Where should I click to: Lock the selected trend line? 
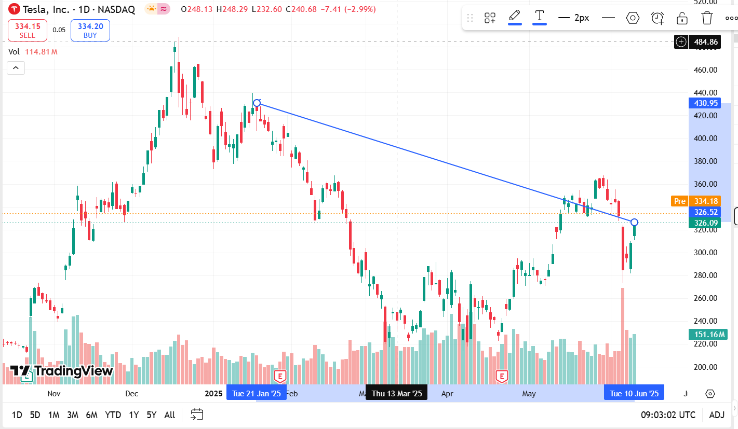pos(682,18)
